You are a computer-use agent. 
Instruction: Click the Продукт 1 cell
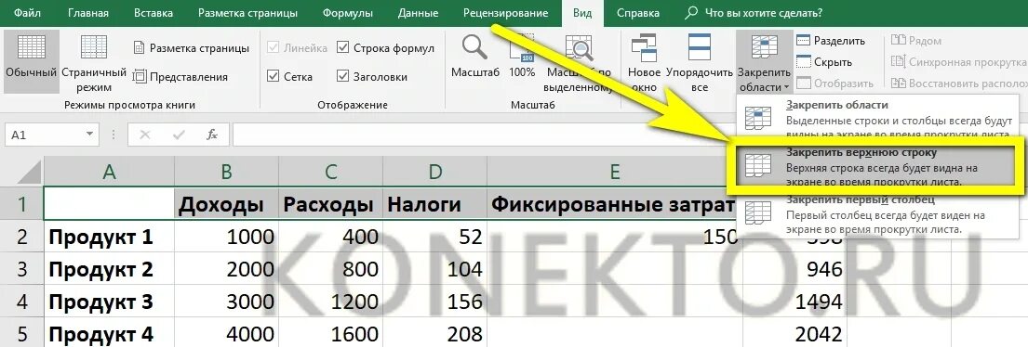pyautogui.click(x=109, y=237)
